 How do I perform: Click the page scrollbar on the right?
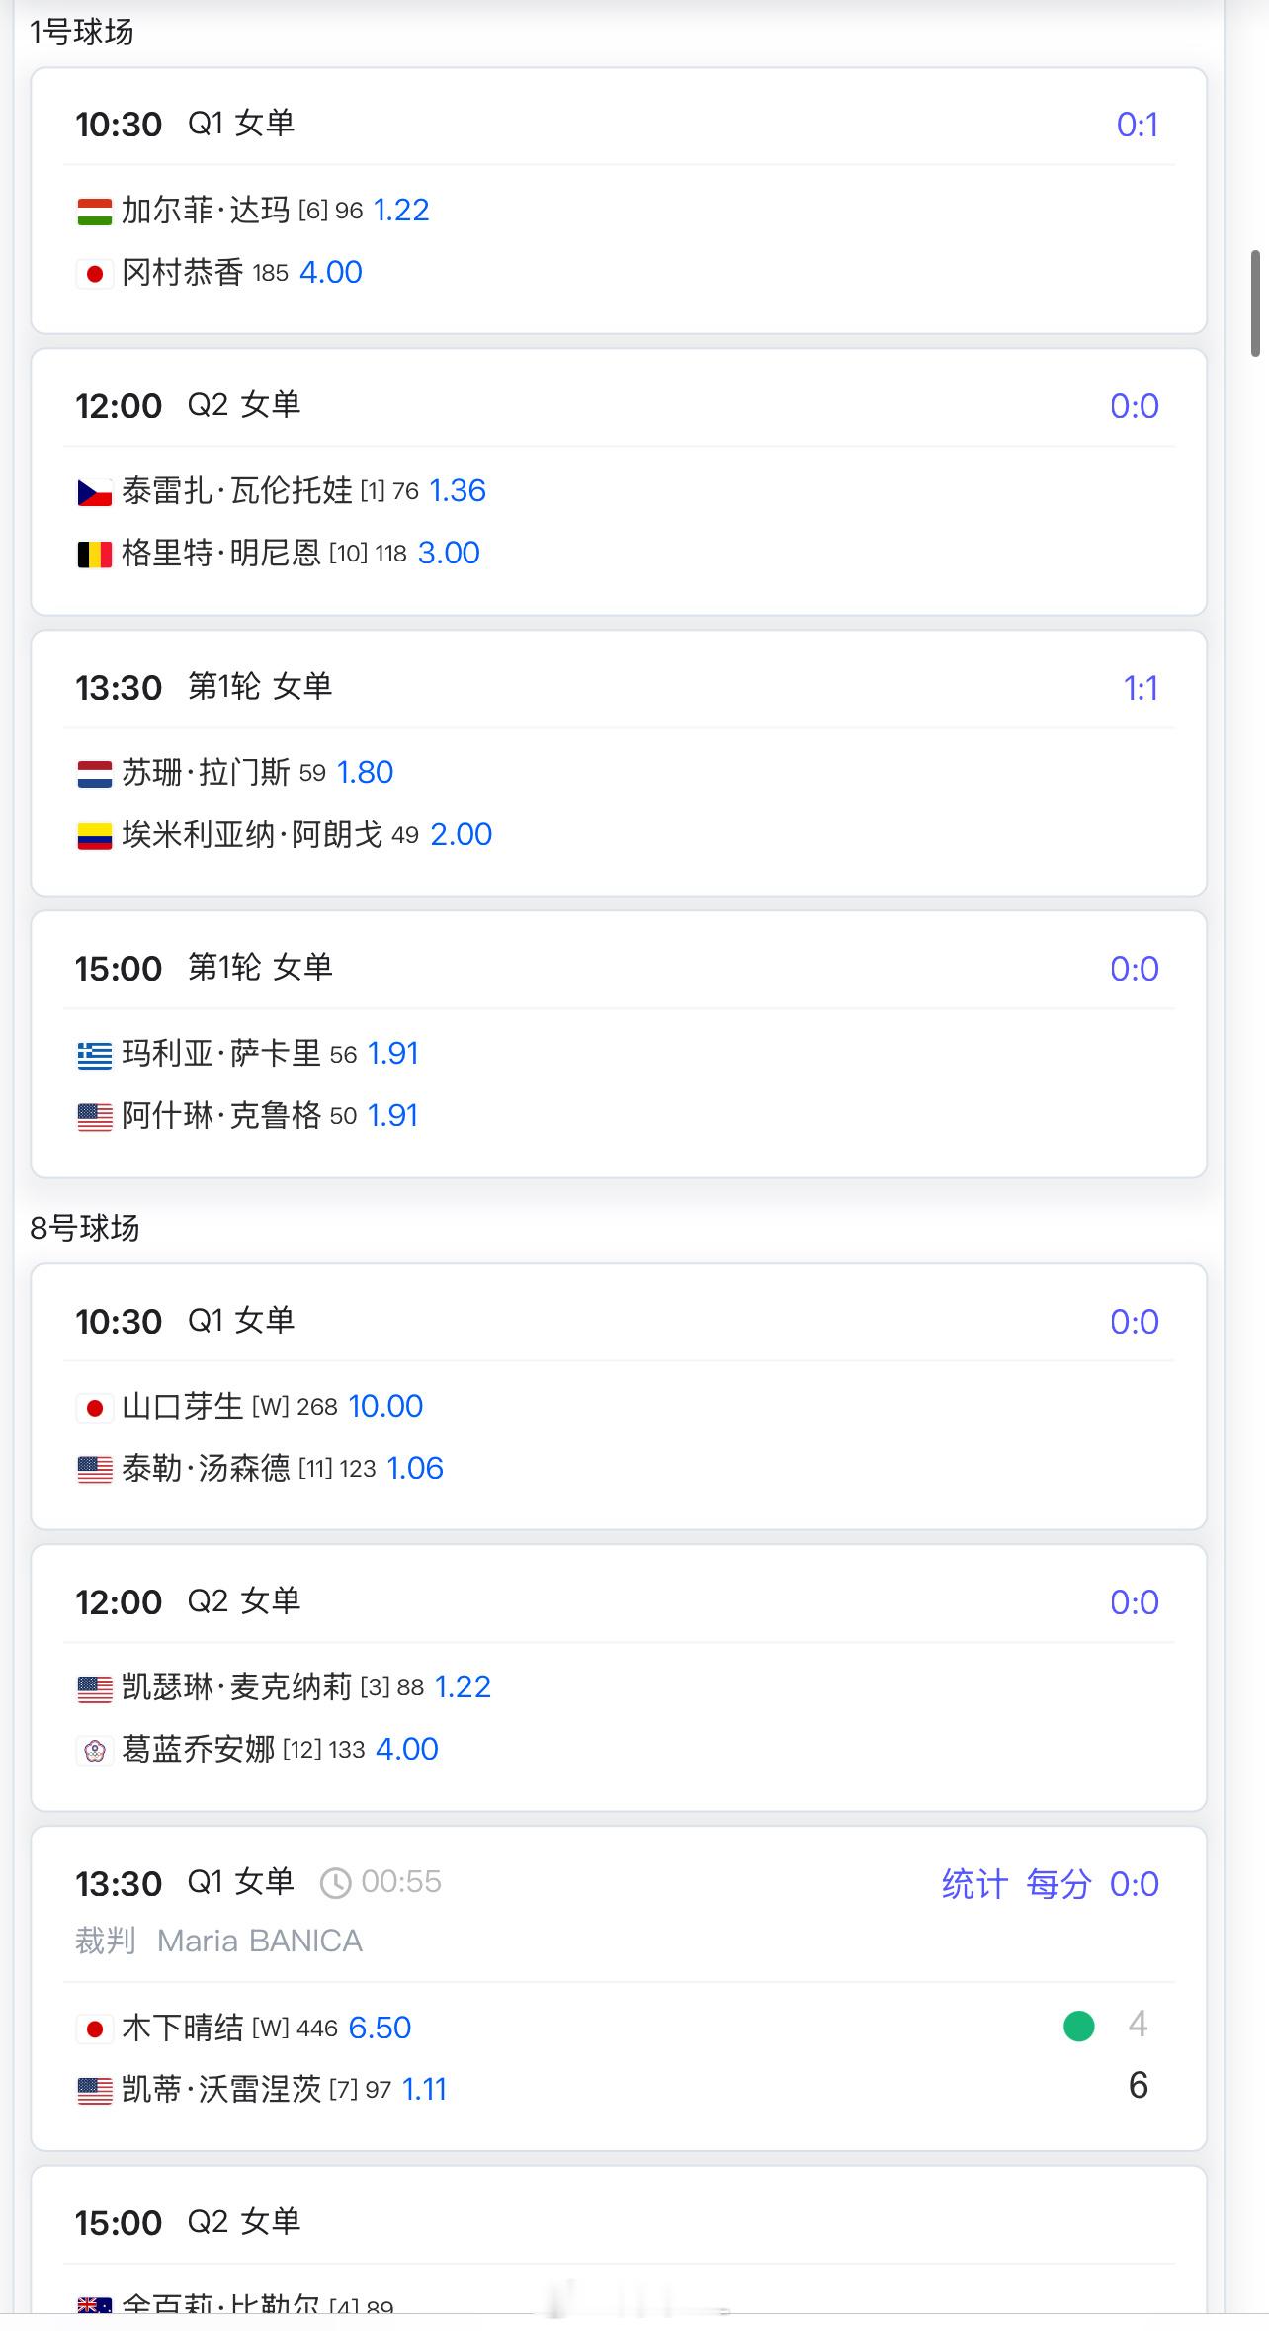point(1255,303)
